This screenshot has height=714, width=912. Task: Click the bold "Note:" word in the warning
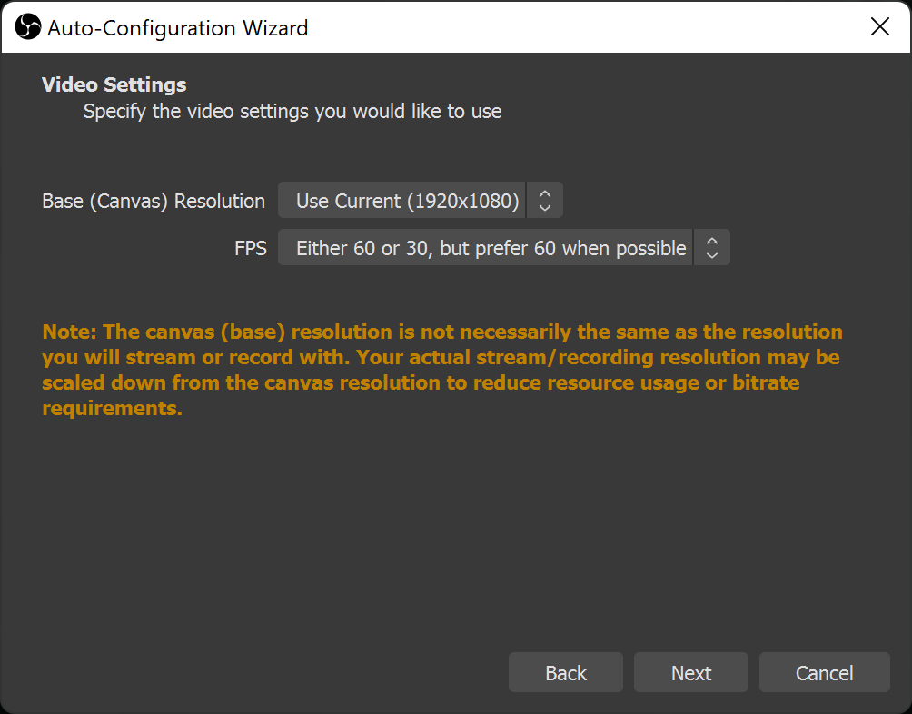coord(69,332)
